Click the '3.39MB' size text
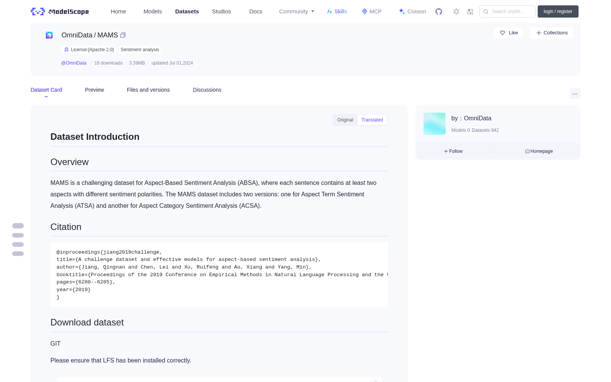Image resolution: width=611 pixels, height=382 pixels. tap(137, 63)
